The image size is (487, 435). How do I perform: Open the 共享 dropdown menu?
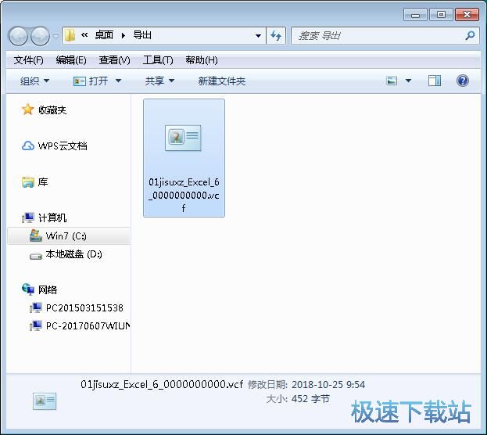pyautogui.click(x=159, y=81)
